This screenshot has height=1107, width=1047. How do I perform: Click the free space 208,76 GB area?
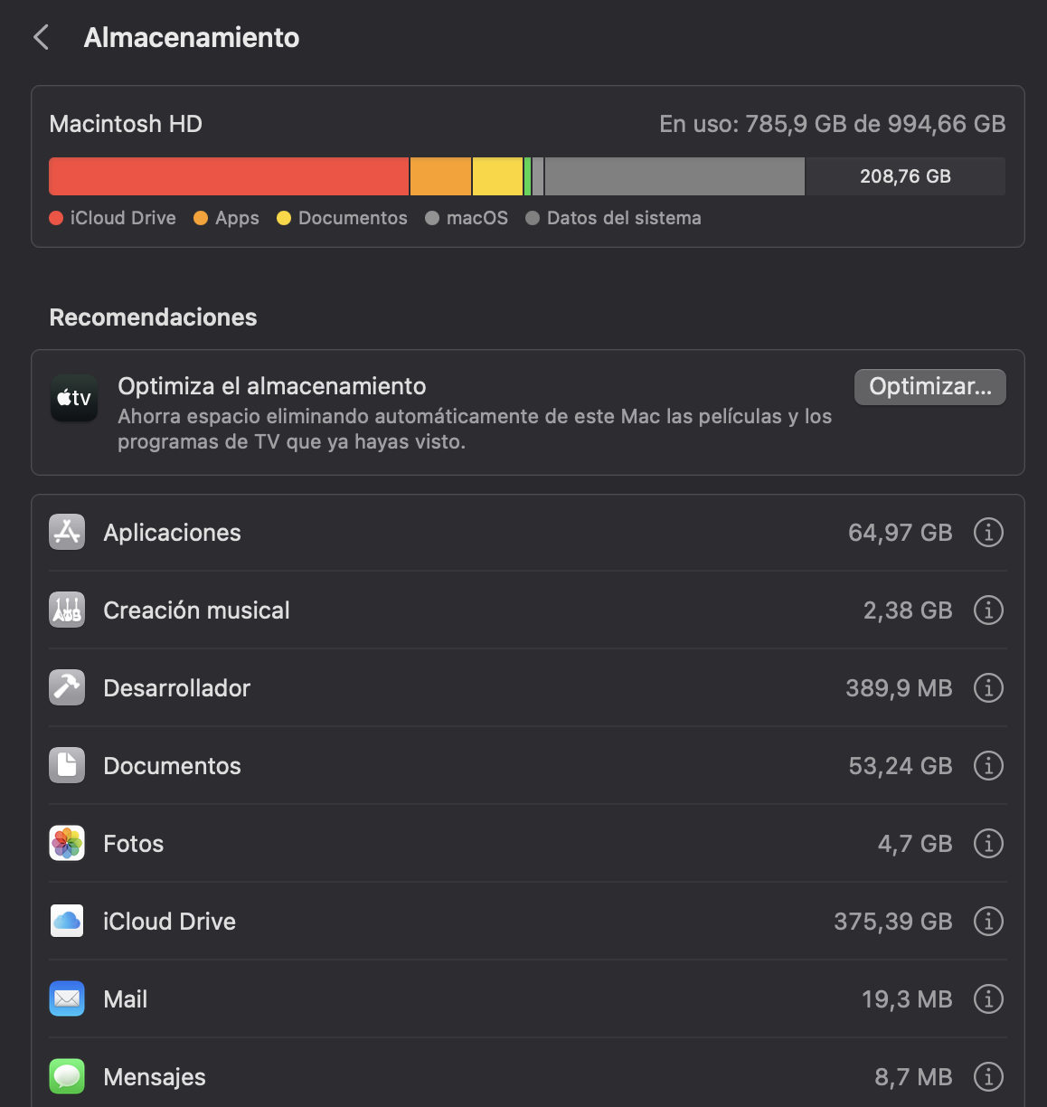[905, 176]
